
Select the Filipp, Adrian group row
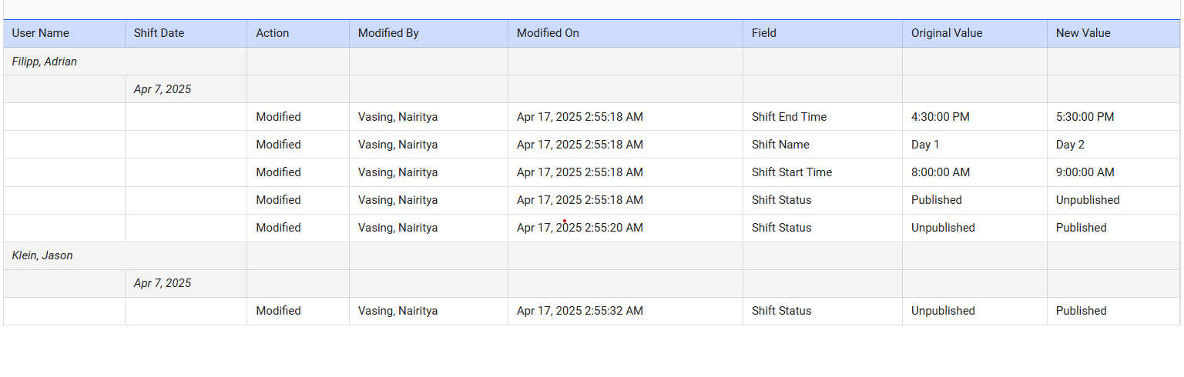pyautogui.click(x=45, y=62)
